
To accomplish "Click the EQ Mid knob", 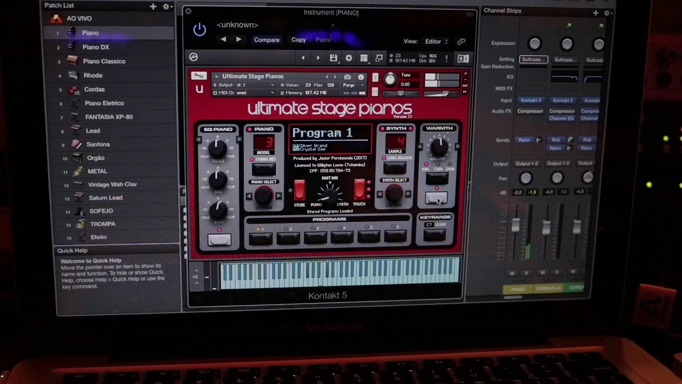I will [217, 179].
